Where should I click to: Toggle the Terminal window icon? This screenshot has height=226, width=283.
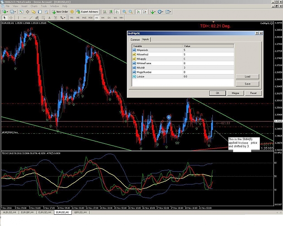pyautogui.click(x=40, y=12)
